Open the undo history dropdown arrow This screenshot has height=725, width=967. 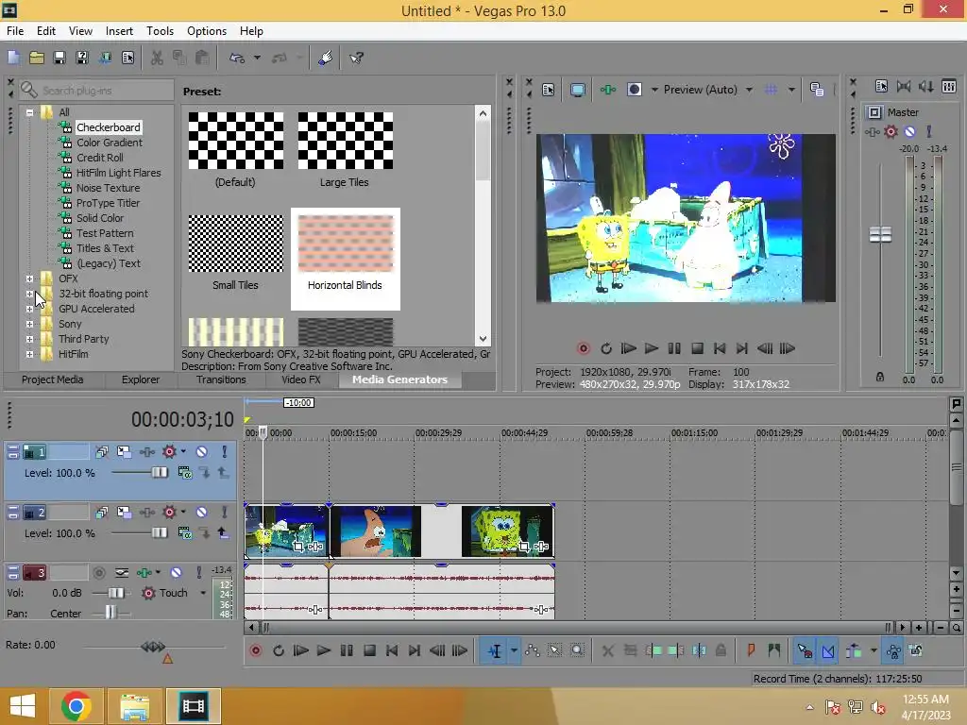(x=257, y=58)
